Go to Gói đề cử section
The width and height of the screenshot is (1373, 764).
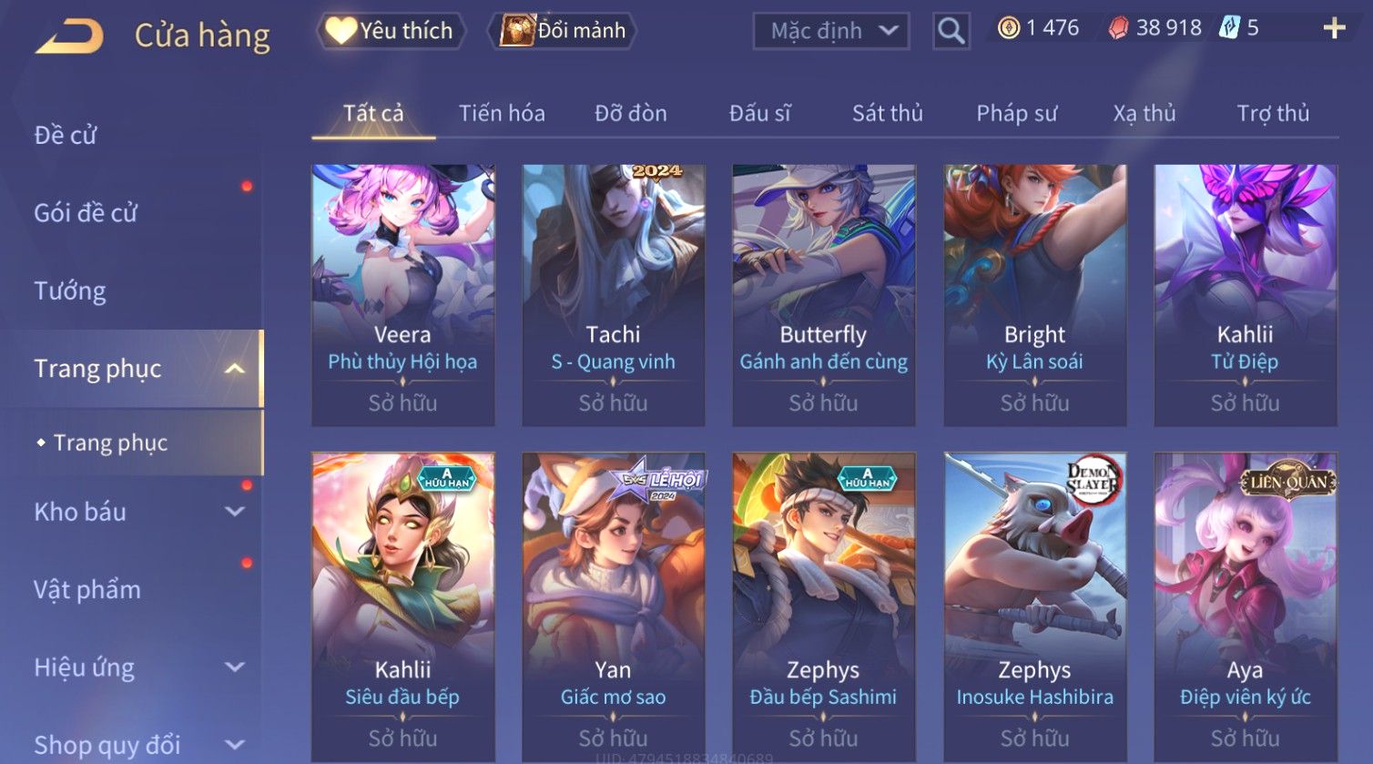(x=85, y=212)
